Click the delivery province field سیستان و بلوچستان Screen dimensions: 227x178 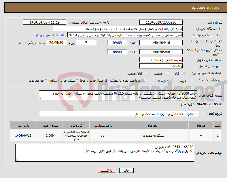pyautogui.click(x=161, y=60)
